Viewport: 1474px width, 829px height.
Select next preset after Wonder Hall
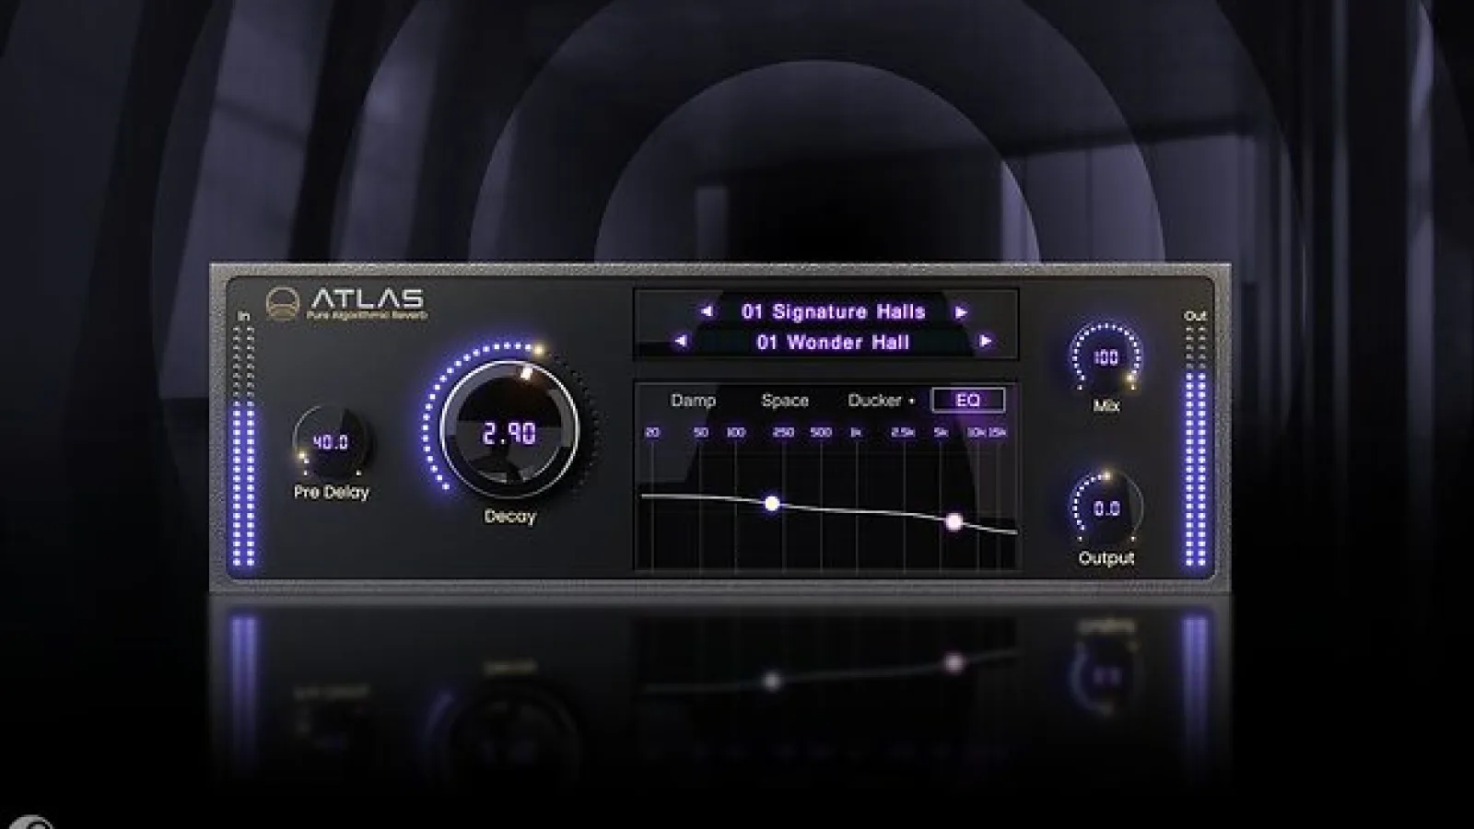coord(986,341)
